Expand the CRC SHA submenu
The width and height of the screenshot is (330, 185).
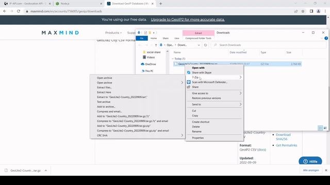point(182,136)
